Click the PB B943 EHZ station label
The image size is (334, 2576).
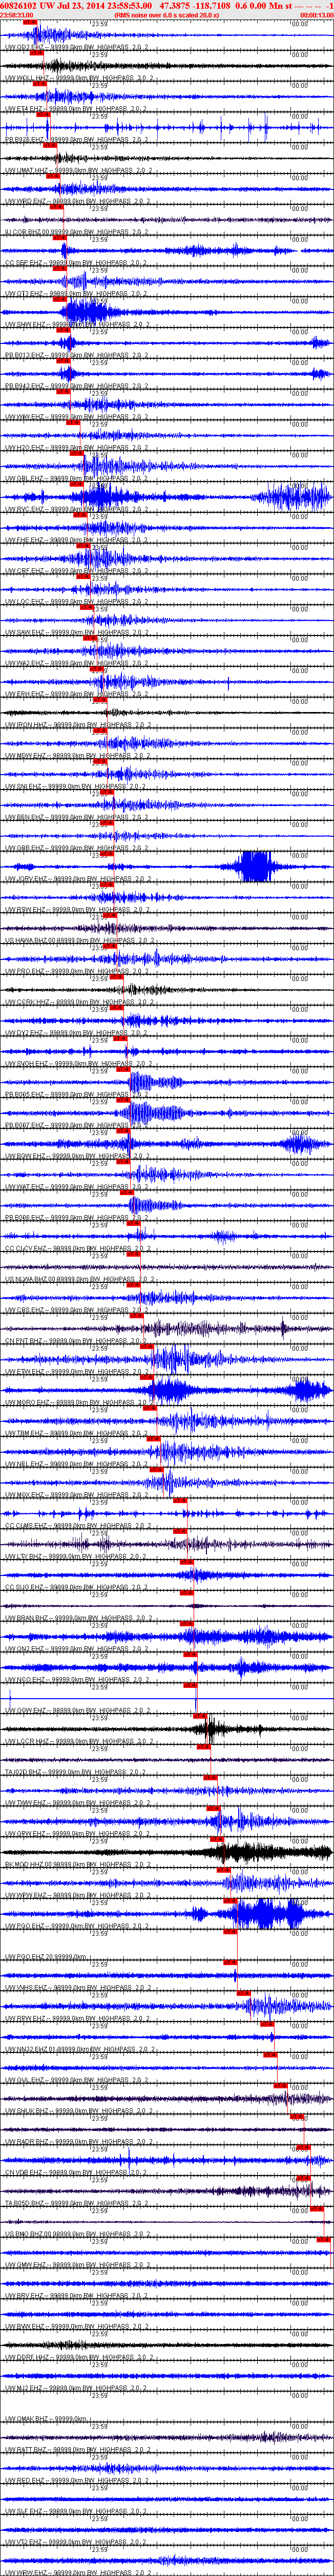pyautogui.click(x=77, y=386)
